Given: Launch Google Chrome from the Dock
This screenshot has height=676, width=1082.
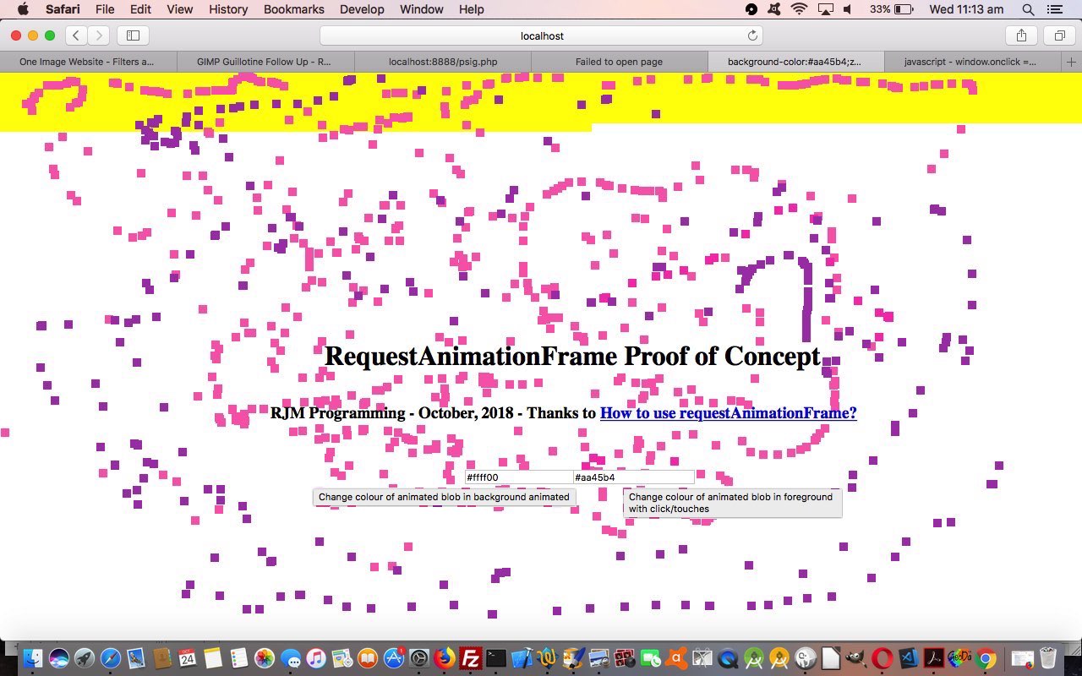Looking at the screenshot, I should tap(985, 657).
